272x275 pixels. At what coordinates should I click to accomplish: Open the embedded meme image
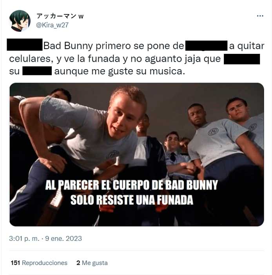coord(137,154)
